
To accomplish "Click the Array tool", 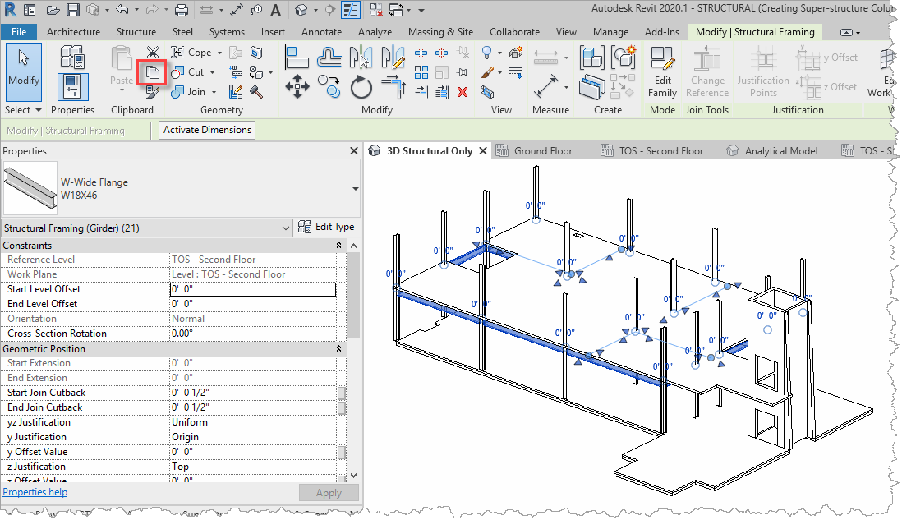I will [x=421, y=72].
